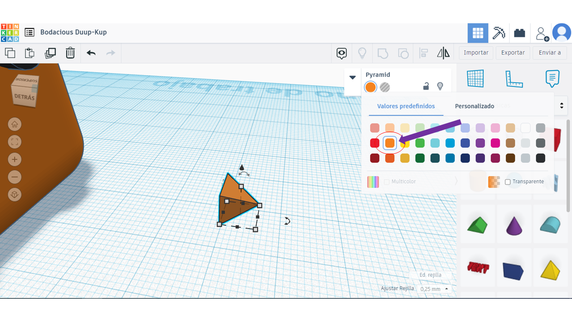Select the Workplane tool icon
The width and height of the screenshot is (572, 322).
[475, 79]
